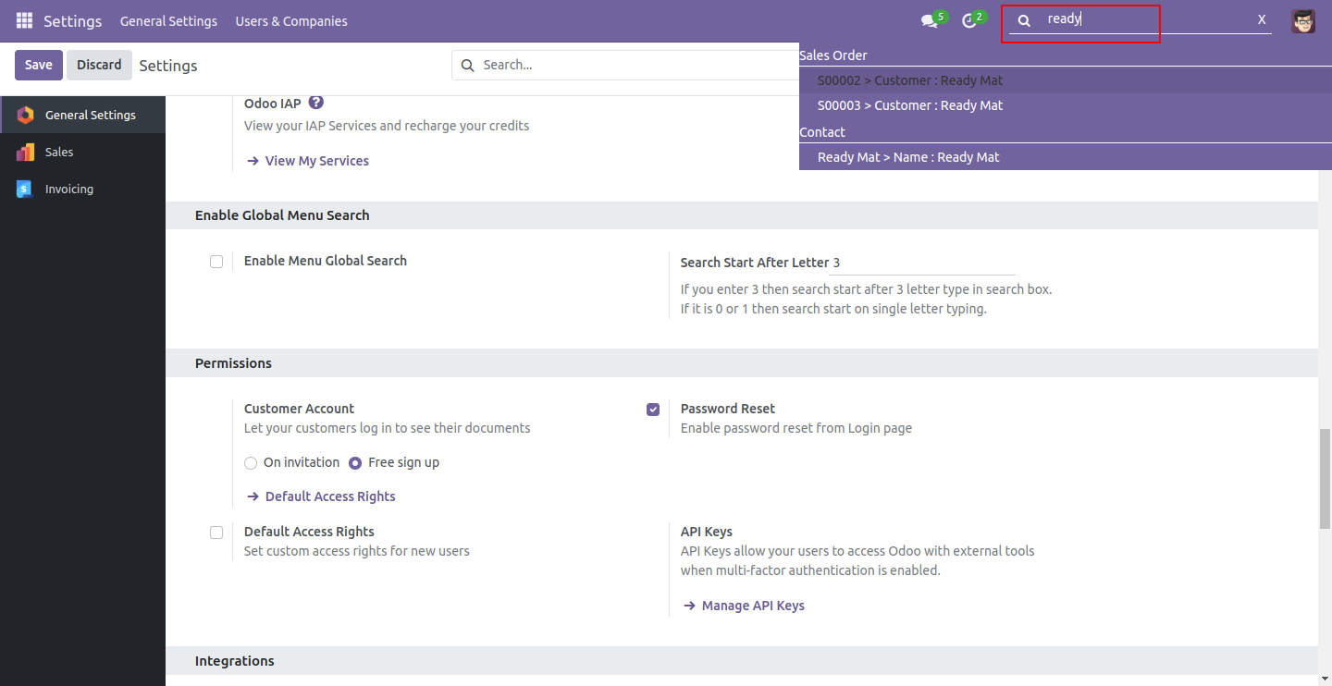Open the activities clock icon with badge 2
The height and width of the screenshot is (686, 1332).
pyautogui.click(x=968, y=21)
